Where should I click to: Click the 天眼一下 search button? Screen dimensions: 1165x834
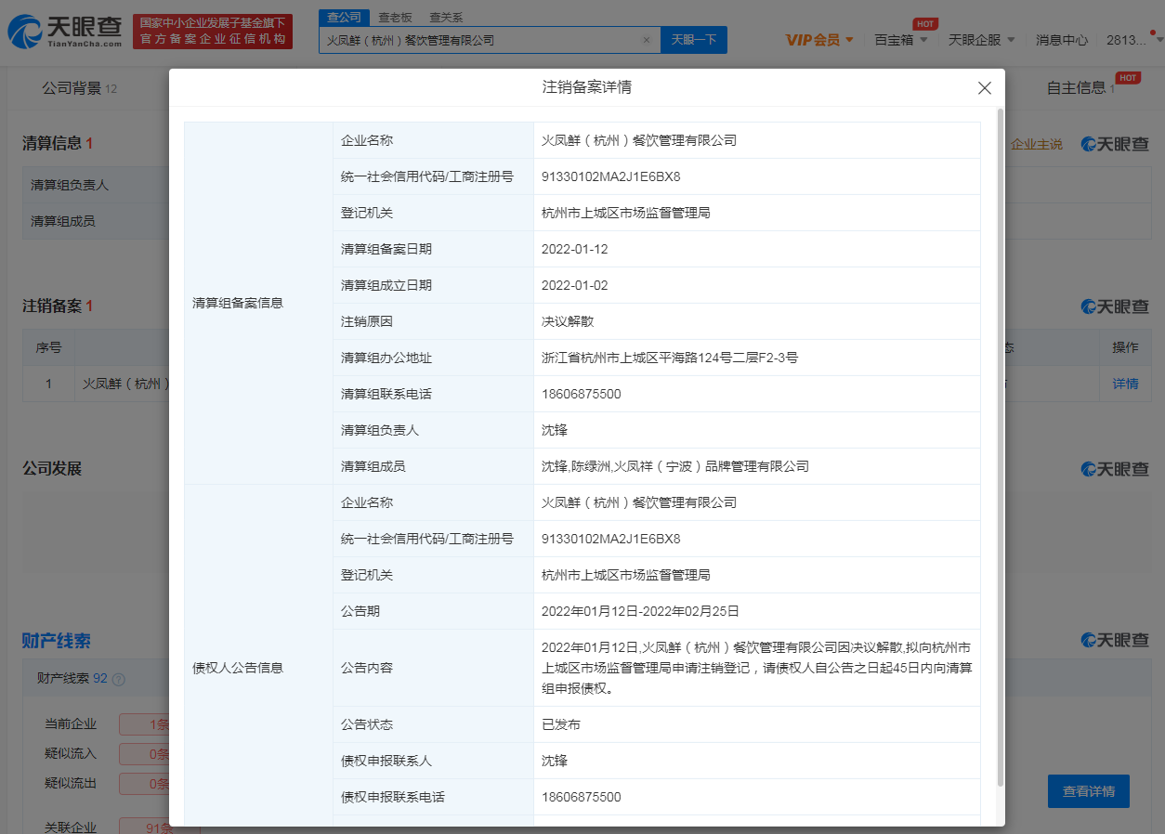(x=694, y=40)
